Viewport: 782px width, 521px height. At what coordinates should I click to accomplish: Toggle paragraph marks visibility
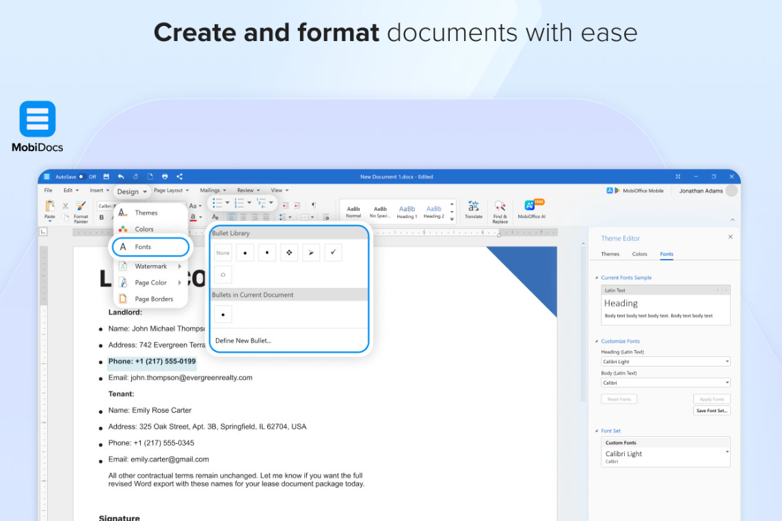coord(314,204)
